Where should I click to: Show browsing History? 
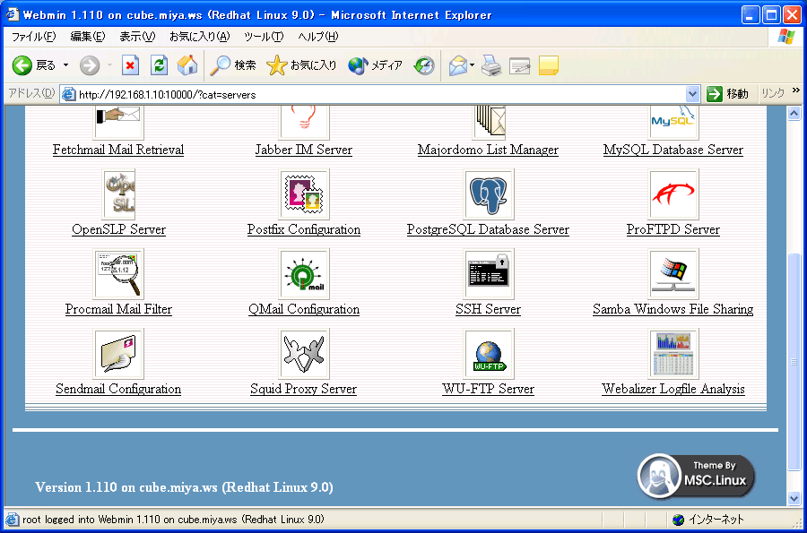point(424,65)
